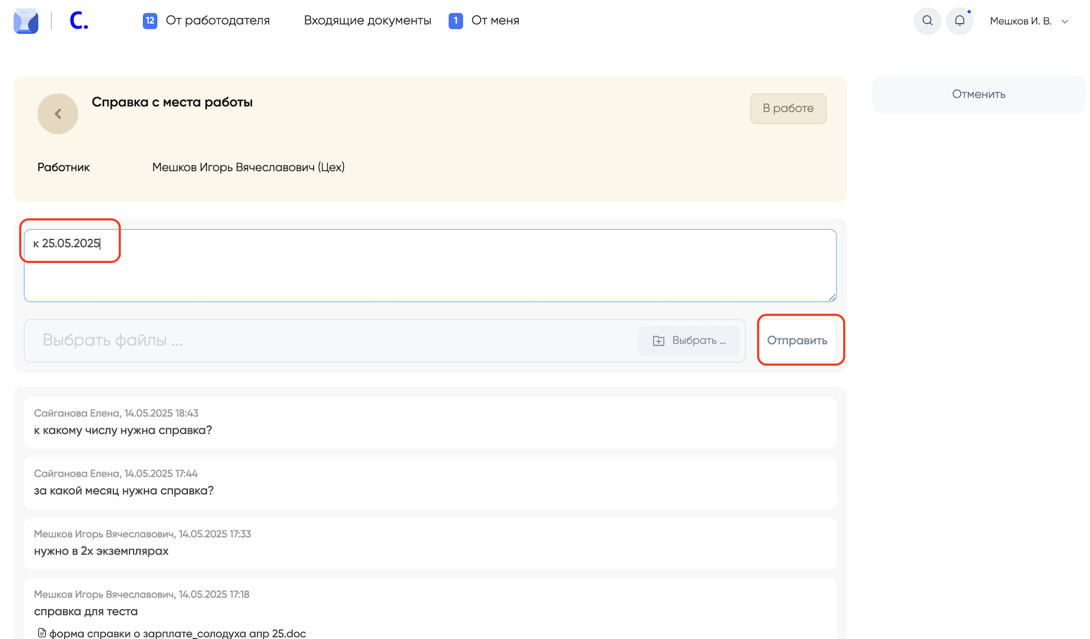The height and width of the screenshot is (639, 1090).
Task: Click the В работе status badge
Action: click(788, 108)
